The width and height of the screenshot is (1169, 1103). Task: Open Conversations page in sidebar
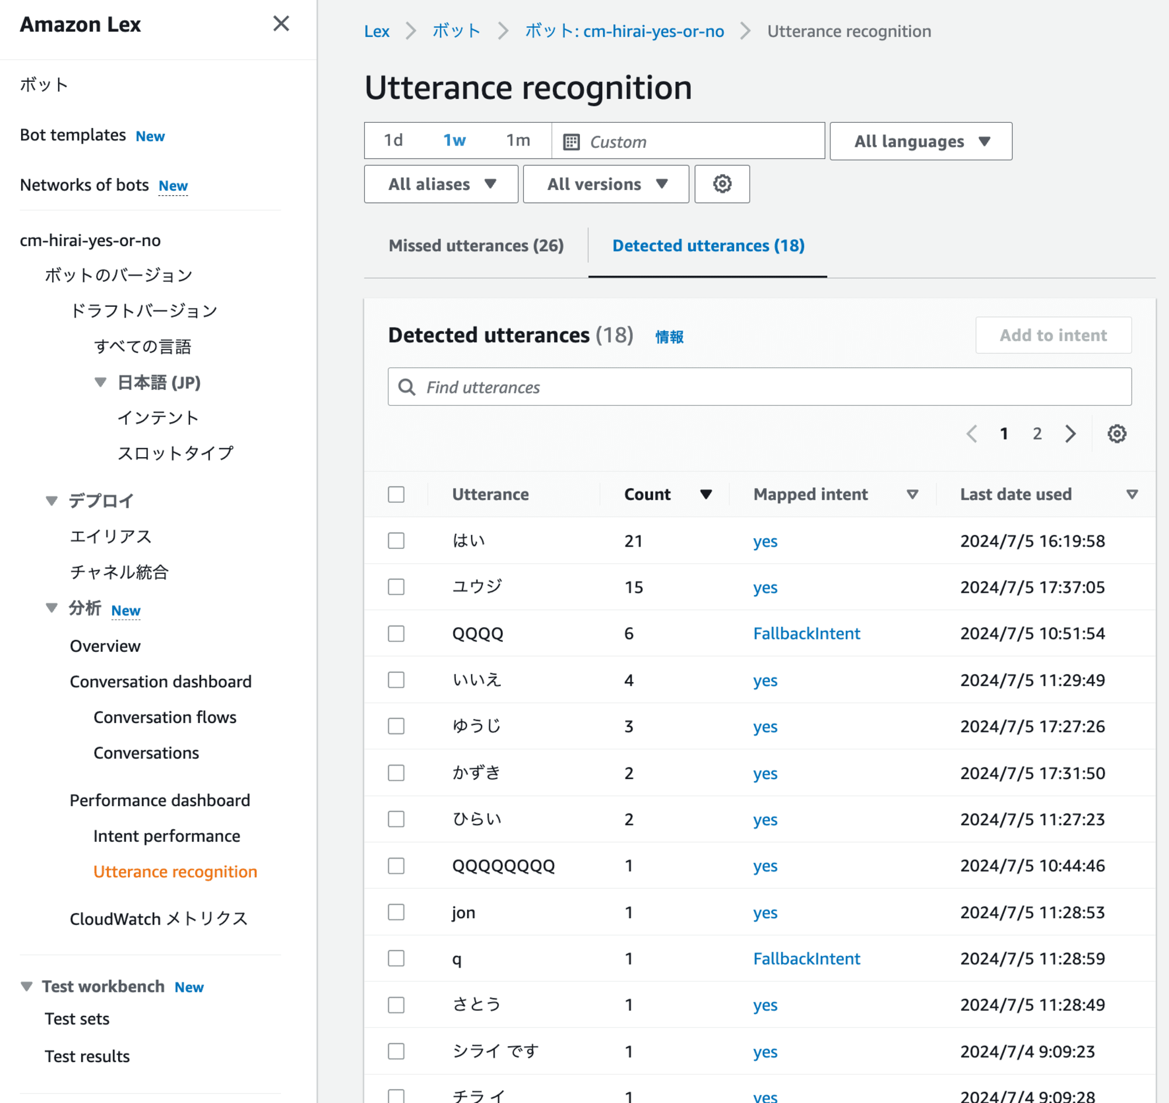146,753
